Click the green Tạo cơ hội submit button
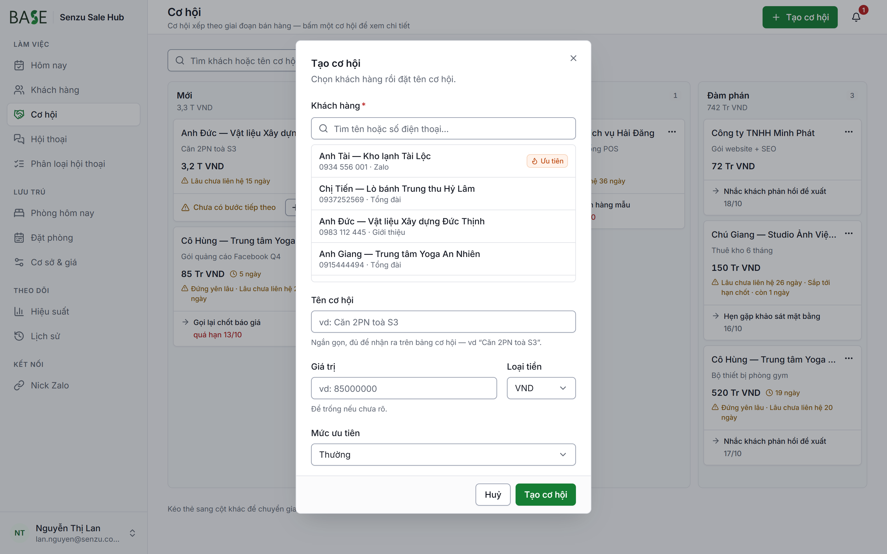 tap(545, 495)
